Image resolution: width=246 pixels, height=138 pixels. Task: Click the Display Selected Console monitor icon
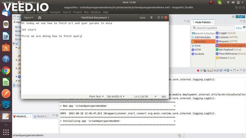point(228,71)
